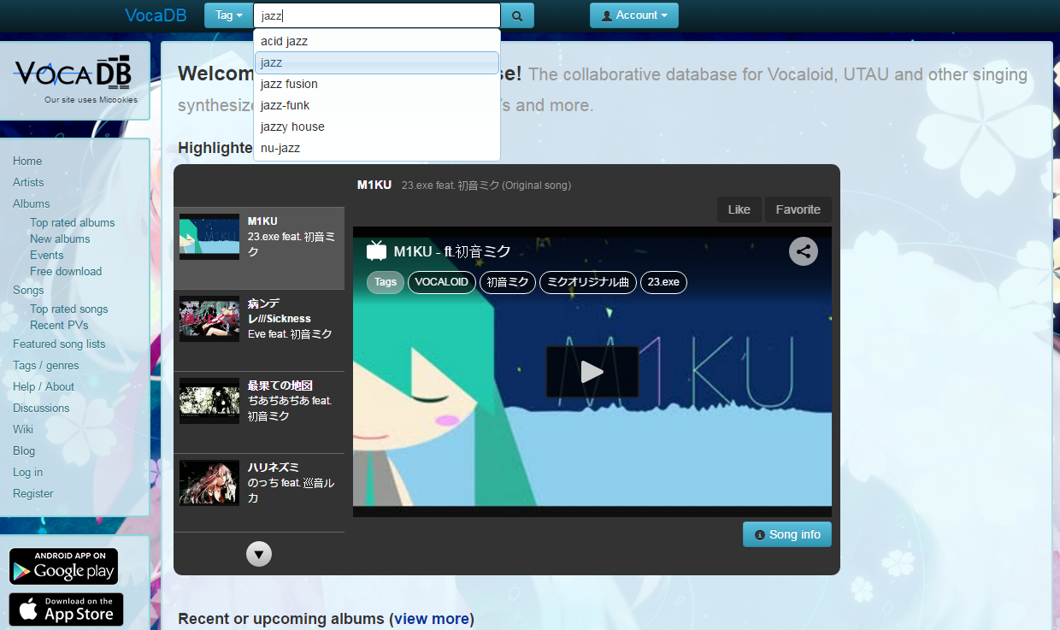The width and height of the screenshot is (1060, 630).
Task: Select 'jazz fusion' suggestion
Action: click(377, 84)
